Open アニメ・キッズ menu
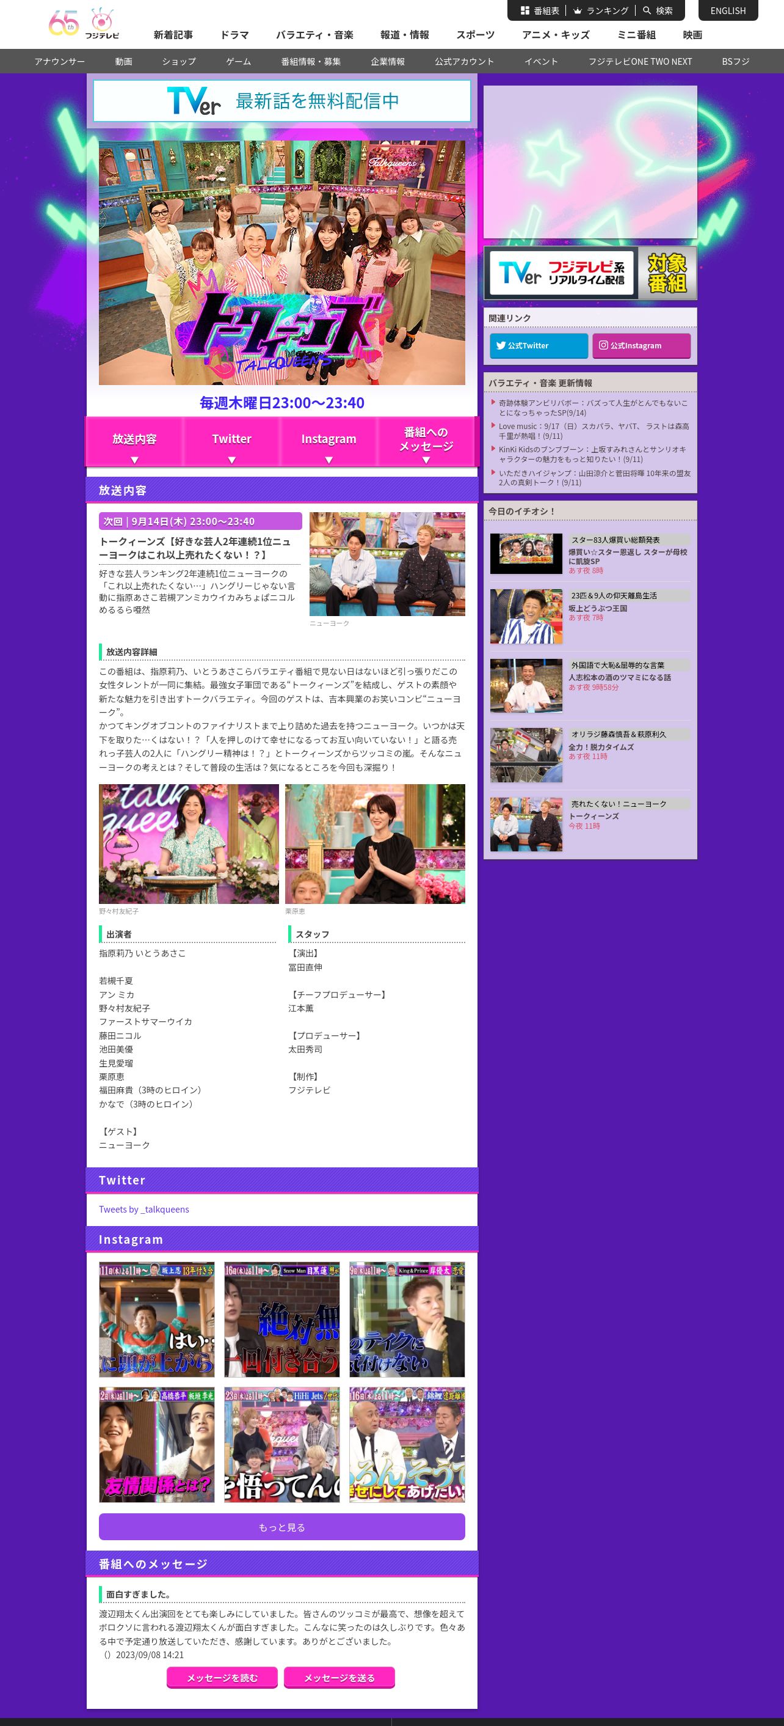The height and width of the screenshot is (1726, 784). click(556, 35)
